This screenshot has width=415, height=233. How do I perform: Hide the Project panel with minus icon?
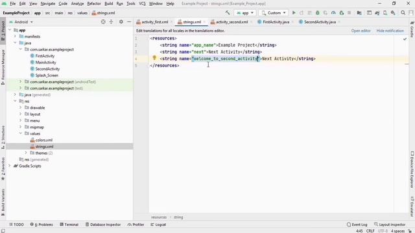pos(129,22)
